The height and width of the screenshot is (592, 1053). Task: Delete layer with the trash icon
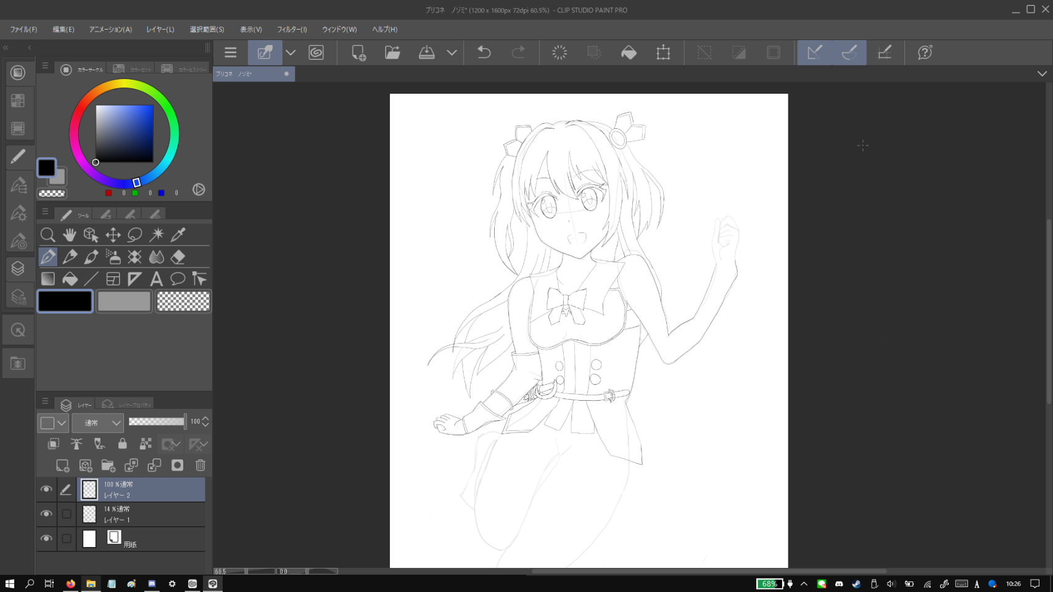coord(200,466)
